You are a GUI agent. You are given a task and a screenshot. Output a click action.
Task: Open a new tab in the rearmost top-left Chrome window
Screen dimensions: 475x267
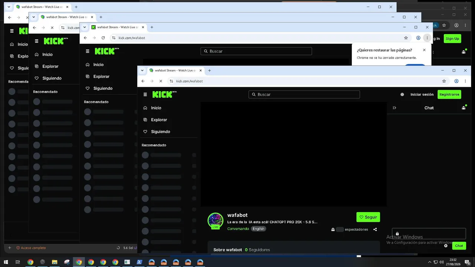pos(76,7)
